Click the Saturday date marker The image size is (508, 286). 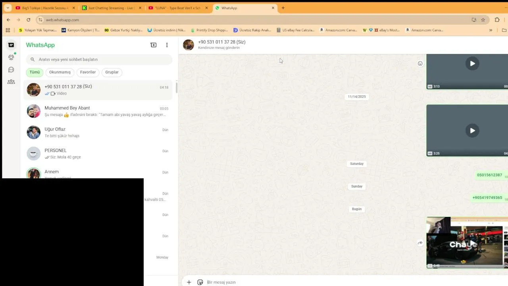coord(357,164)
